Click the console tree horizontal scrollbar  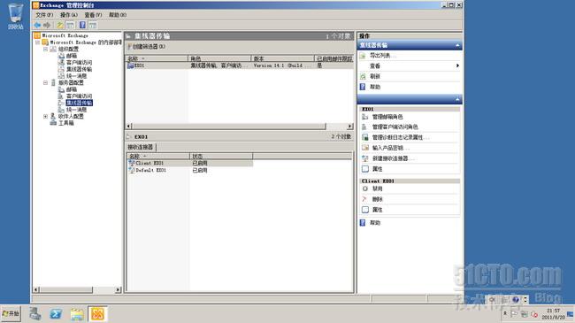click(x=77, y=289)
